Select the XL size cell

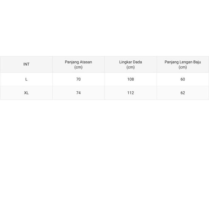27,93
